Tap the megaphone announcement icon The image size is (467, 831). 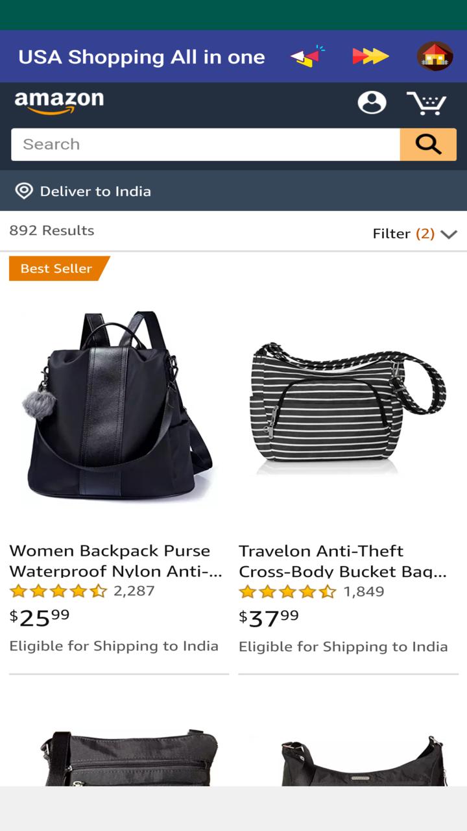307,56
